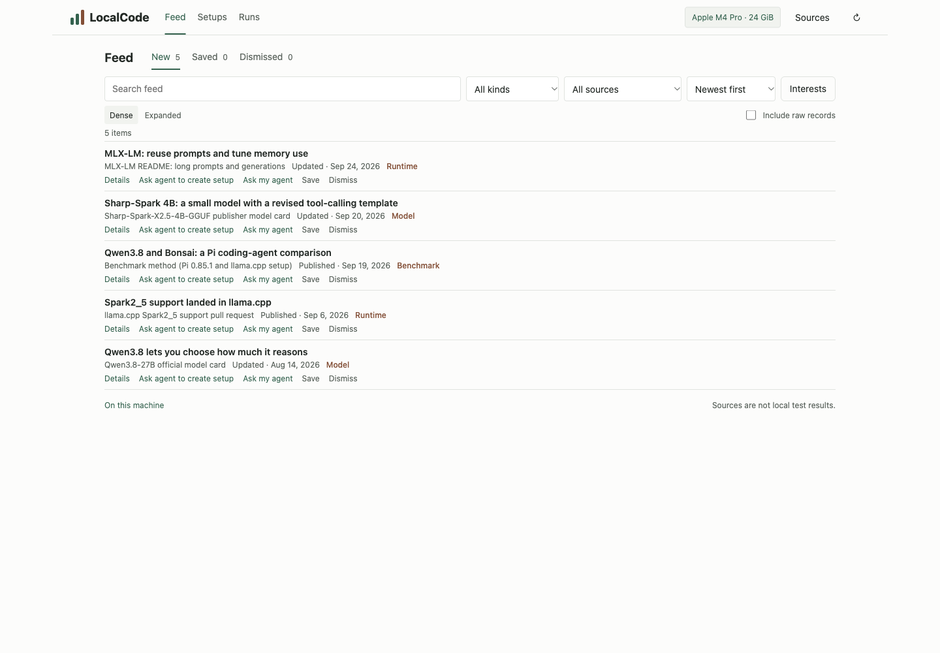The height and width of the screenshot is (653, 940).
Task: Click the "5 items" count text
Action: [118, 133]
